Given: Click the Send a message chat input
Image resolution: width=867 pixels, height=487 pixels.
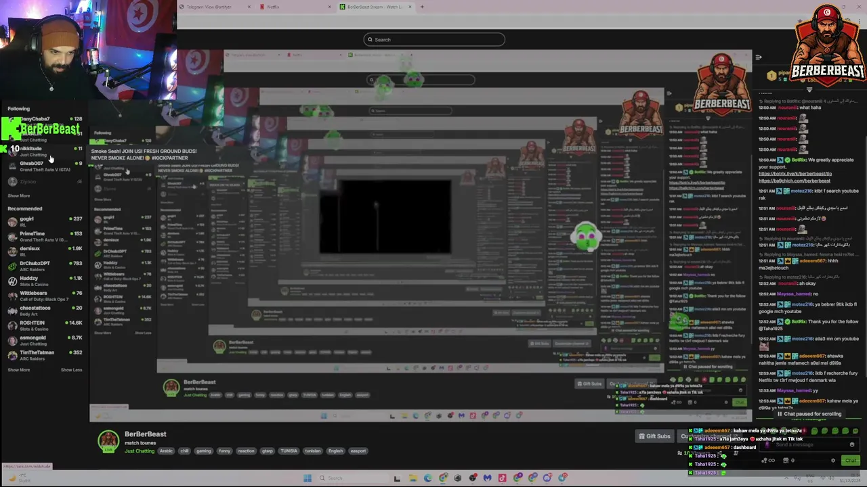Looking at the screenshot, I should (809, 444).
